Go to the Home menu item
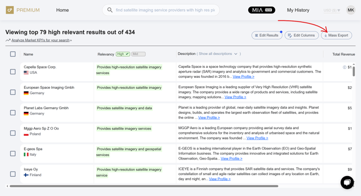The width and height of the screenshot is (361, 196). pos(62,10)
